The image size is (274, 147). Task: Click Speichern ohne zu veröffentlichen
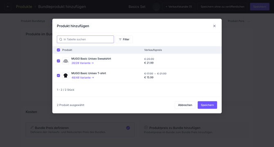coord(222,7)
